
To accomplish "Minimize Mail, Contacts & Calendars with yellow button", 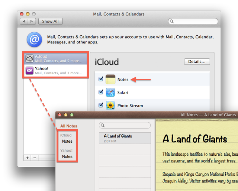I will coord(28,14).
